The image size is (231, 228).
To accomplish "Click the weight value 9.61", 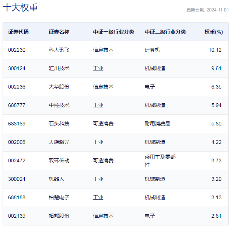I will pos(216,68).
